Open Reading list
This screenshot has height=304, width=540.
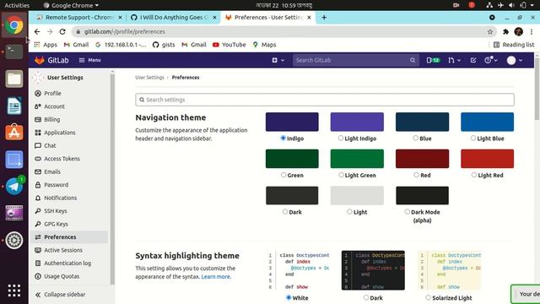click(514, 45)
